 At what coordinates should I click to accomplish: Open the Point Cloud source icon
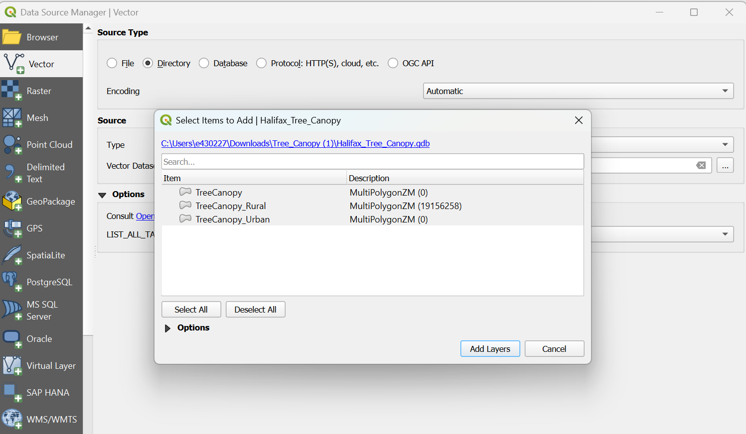click(x=11, y=145)
